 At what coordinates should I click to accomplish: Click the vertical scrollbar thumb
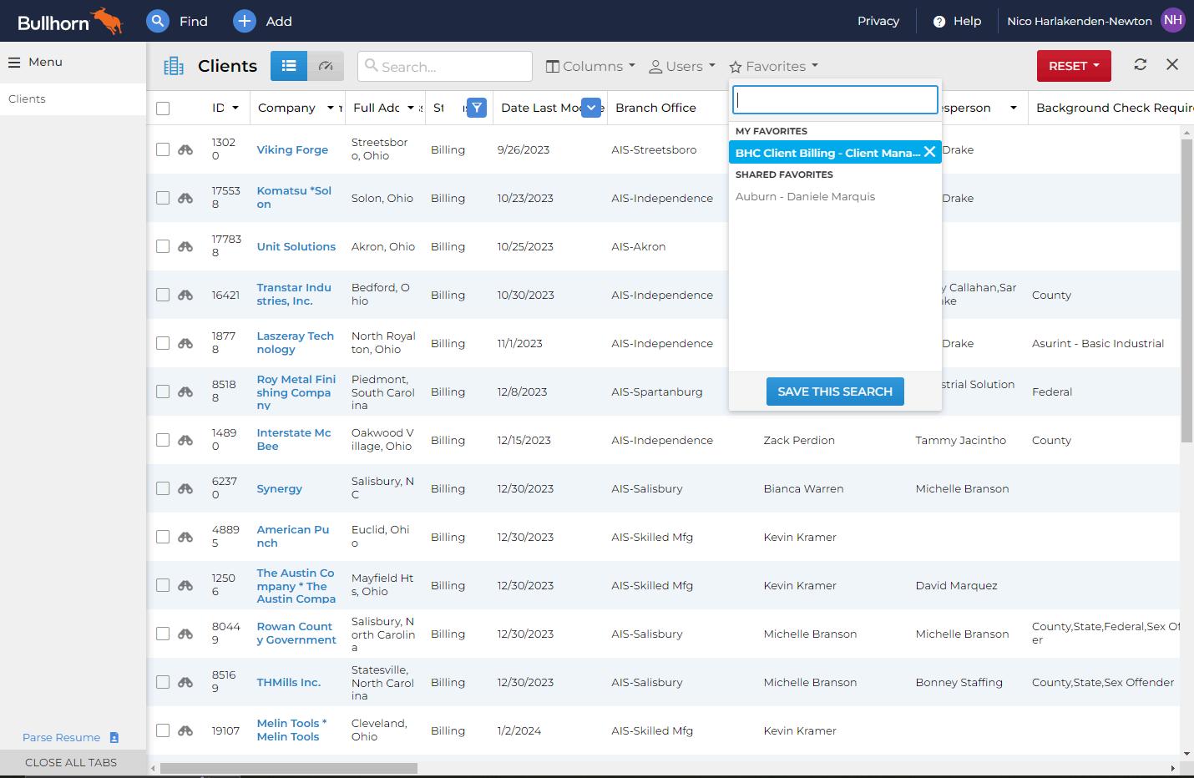[x=1186, y=290]
